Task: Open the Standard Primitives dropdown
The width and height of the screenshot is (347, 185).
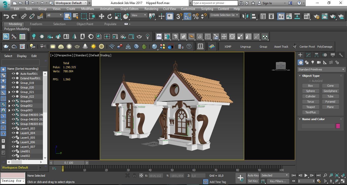Action: (321, 69)
